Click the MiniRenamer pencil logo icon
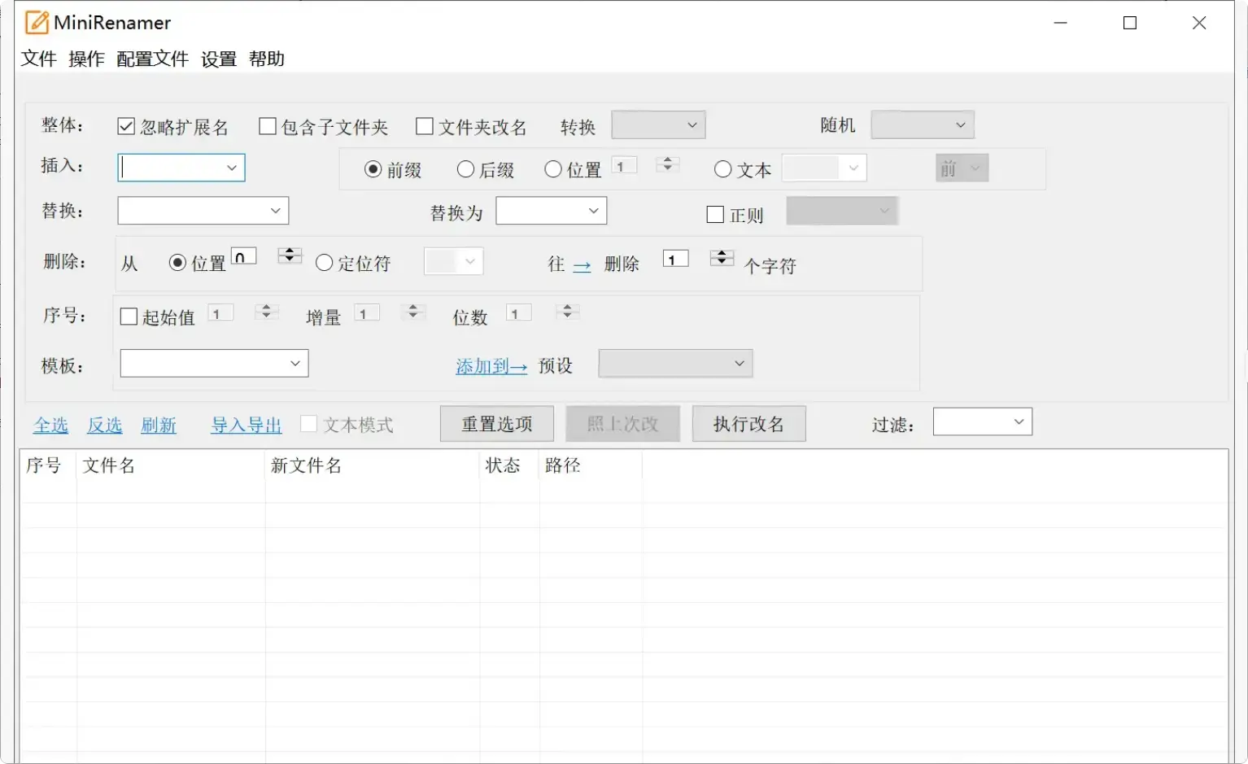 (x=36, y=22)
